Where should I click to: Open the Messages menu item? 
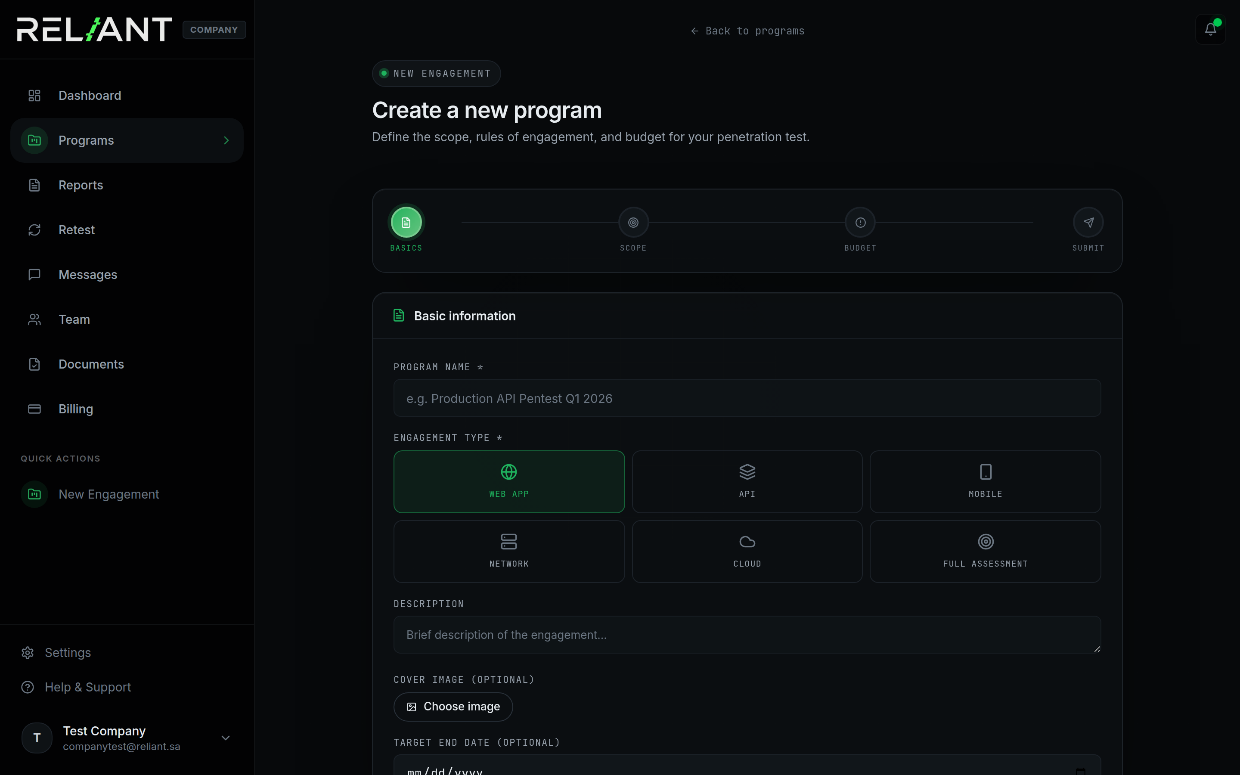(x=127, y=275)
